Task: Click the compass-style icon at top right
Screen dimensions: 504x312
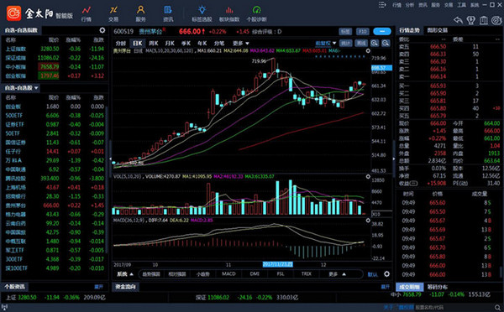Action: [496, 20]
